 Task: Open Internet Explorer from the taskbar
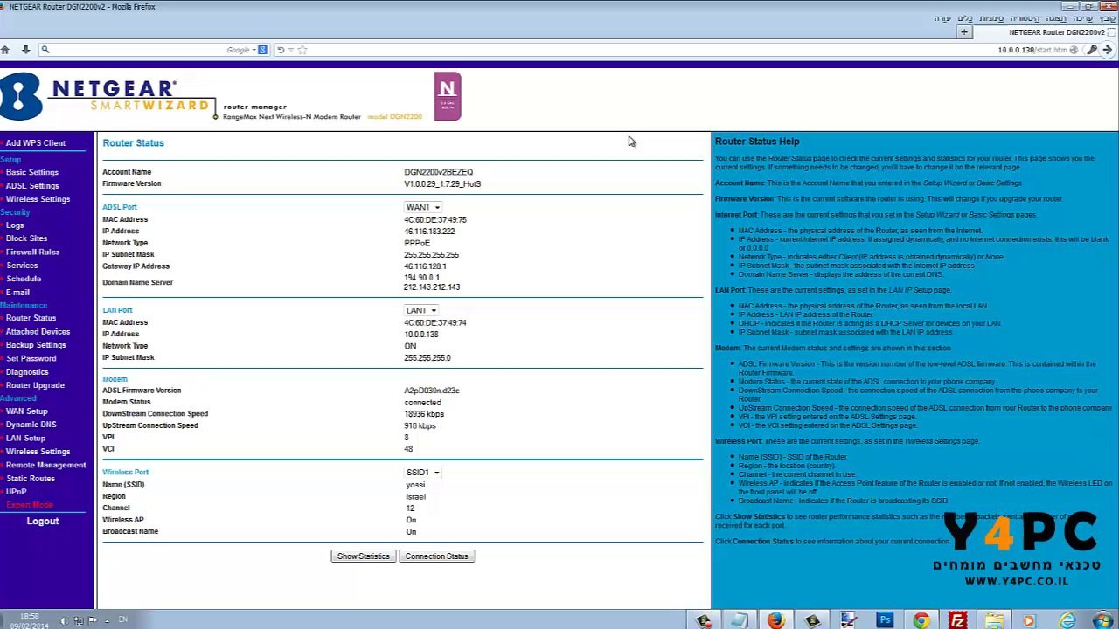[1067, 620]
